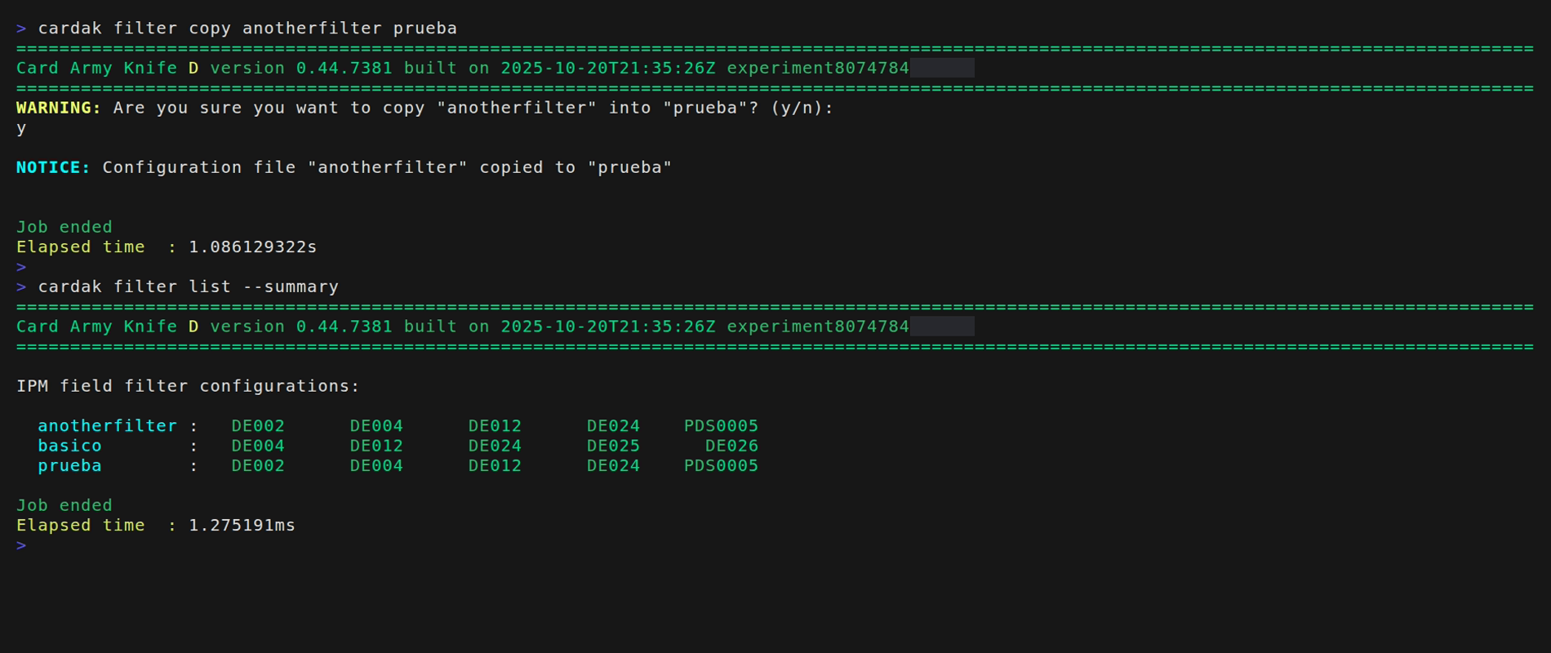Click the "Job ended" message after the copy
Image resolution: width=1551 pixels, height=653 pixels.
point(64,227)
